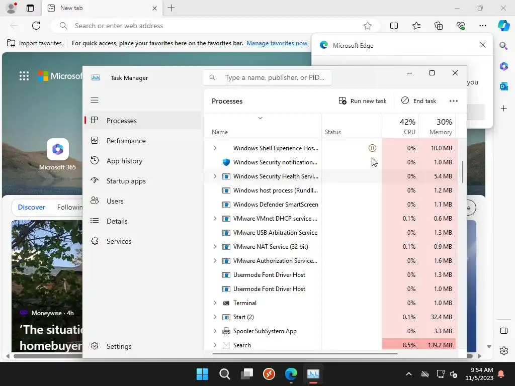Expand VMware NAT Service (32 bit) row

point(215,246)
